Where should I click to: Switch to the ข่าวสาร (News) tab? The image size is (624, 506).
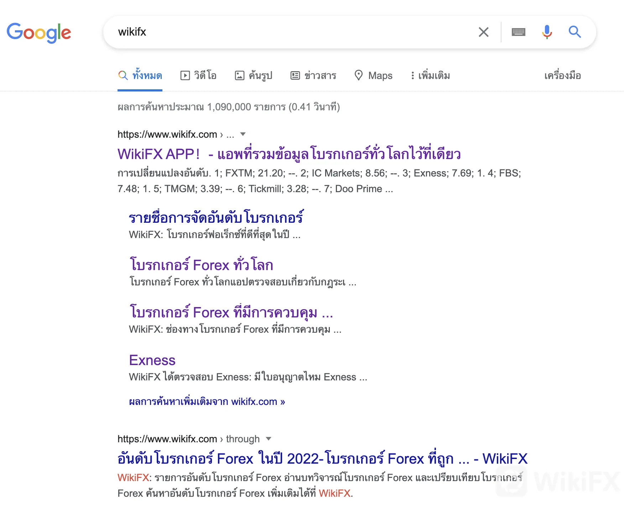pos(313,75)
